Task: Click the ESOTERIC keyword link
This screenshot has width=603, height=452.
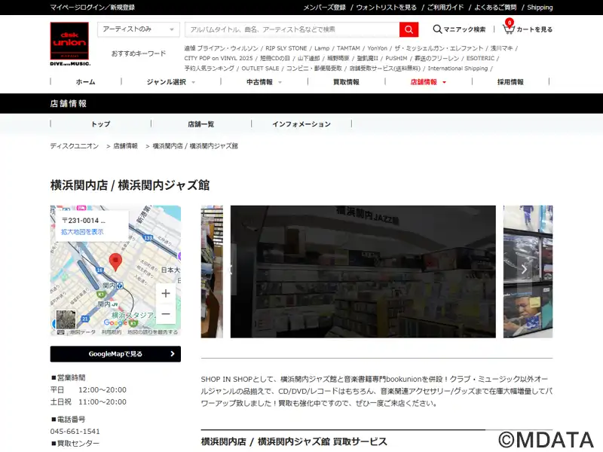Action: (480, 58)
